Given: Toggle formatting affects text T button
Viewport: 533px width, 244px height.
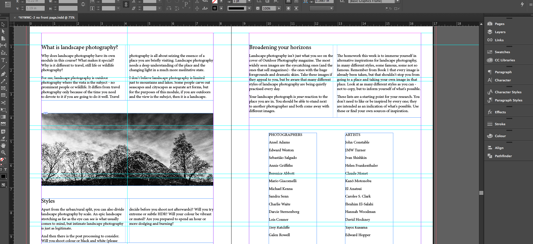Looking at the screenshot, I should coord(5,169).
